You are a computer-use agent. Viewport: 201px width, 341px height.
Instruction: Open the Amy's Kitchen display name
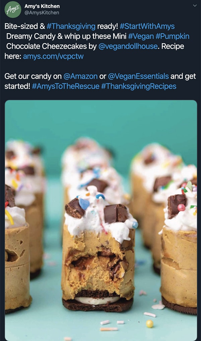(x=42, y=6)
